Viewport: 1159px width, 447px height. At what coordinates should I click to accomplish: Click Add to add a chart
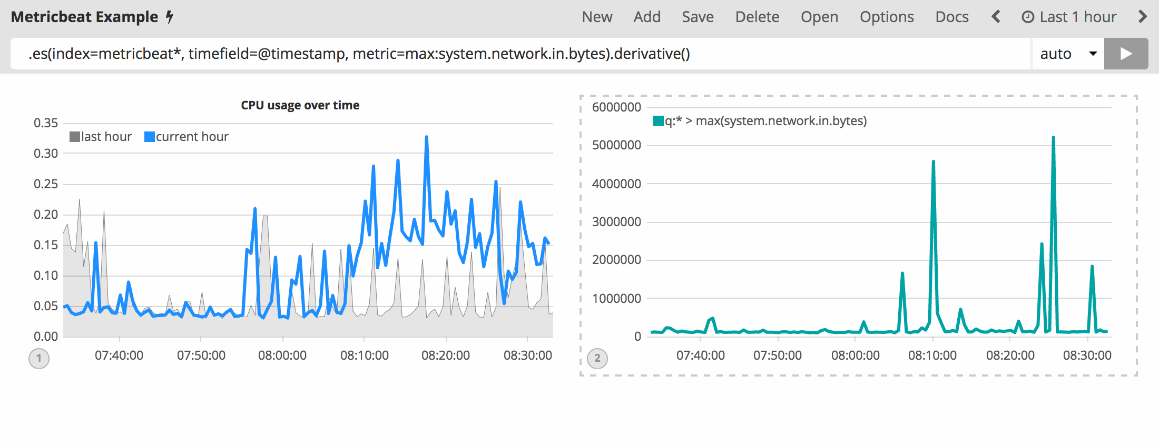(x=647, y=17)
